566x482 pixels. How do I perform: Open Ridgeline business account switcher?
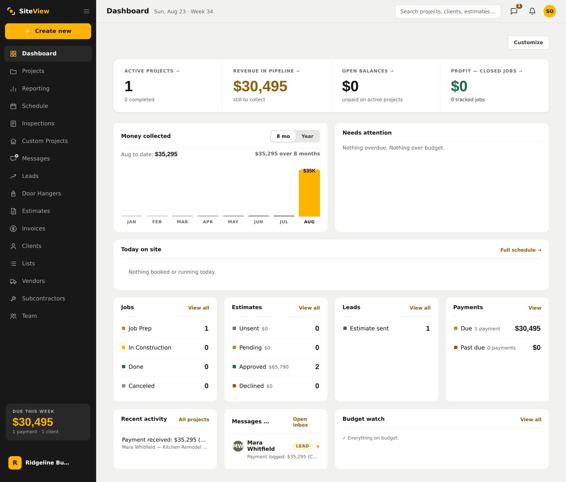(48, 462)
